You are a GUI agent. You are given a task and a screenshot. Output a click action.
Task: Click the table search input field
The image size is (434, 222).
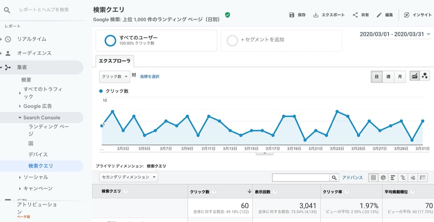pyautogui.click(x=301, y=177)
